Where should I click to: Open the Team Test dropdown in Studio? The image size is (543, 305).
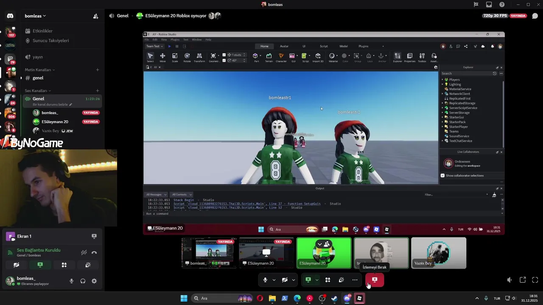154,46
